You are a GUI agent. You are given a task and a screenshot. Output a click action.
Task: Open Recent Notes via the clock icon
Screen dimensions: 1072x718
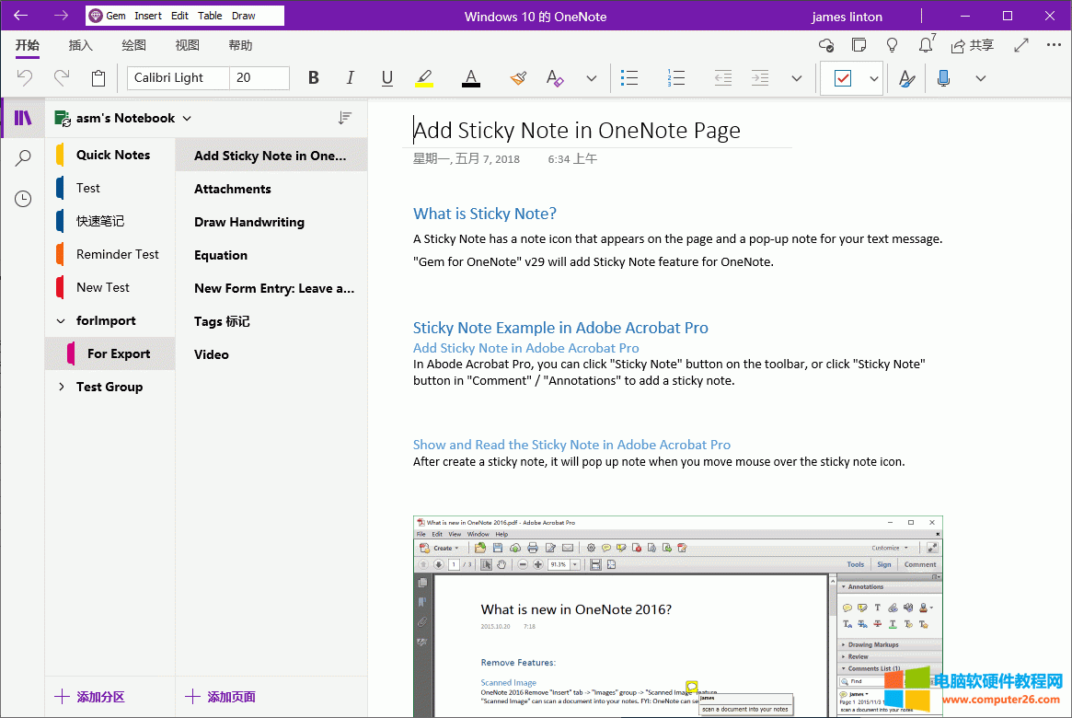(x=22, y=198)
